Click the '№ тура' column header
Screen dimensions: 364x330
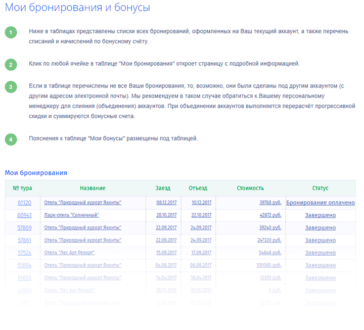click(23, 188)
